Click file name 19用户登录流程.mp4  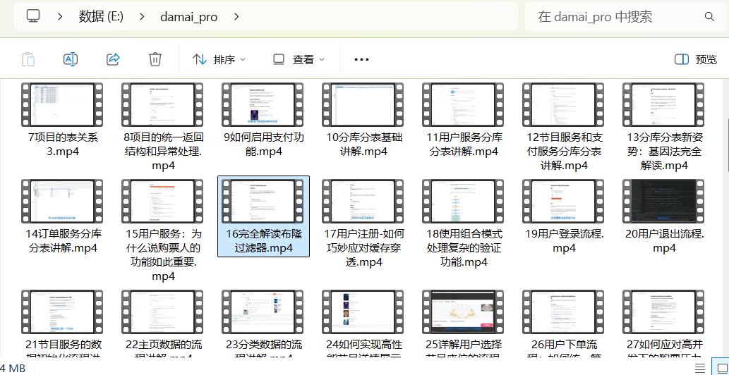click(564, 241)
